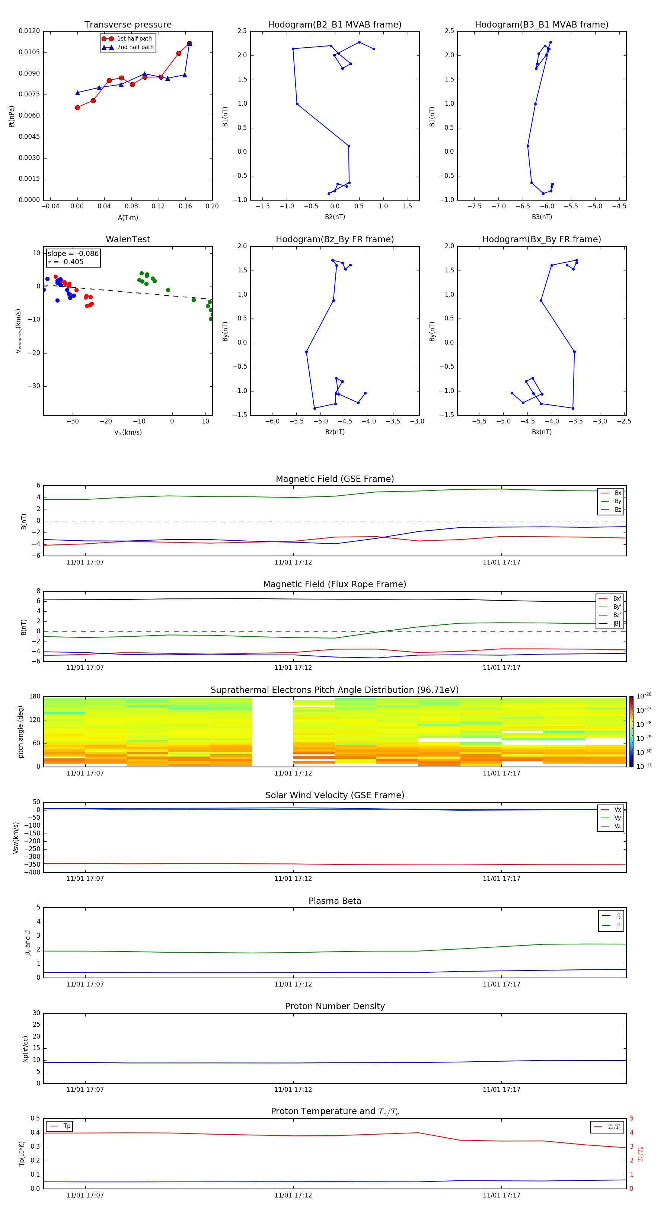Click the '1st half path' legend entry
Image resolution: width=670 pixels, height=1228 pixels.
coord(127,39)
